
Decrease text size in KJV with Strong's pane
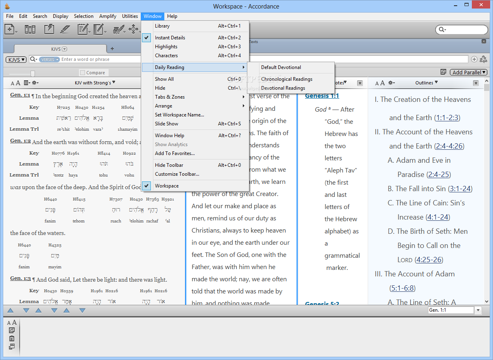coord(12,83)
